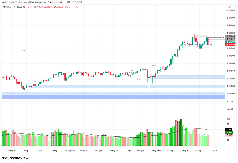This screenshot has width=238, height=163.
Task: Click the black 5.8B volume label
Action: click(x=229, y=129)
